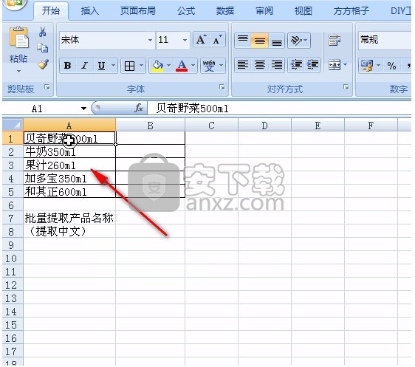Click the select all corner triangle

pyautogui.click(x=13, y=125)
